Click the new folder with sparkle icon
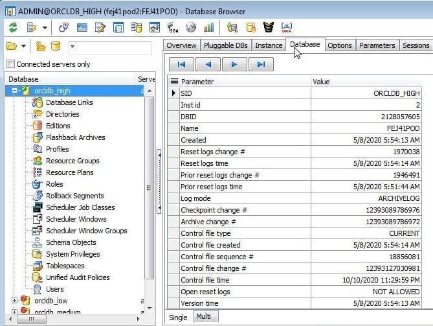Screen dimensions: 433x326 coord(41,46)
